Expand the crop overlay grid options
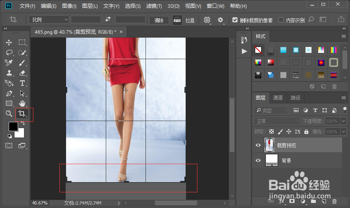The height and width of the screenshot is (208, 350). tap(207, 20)
